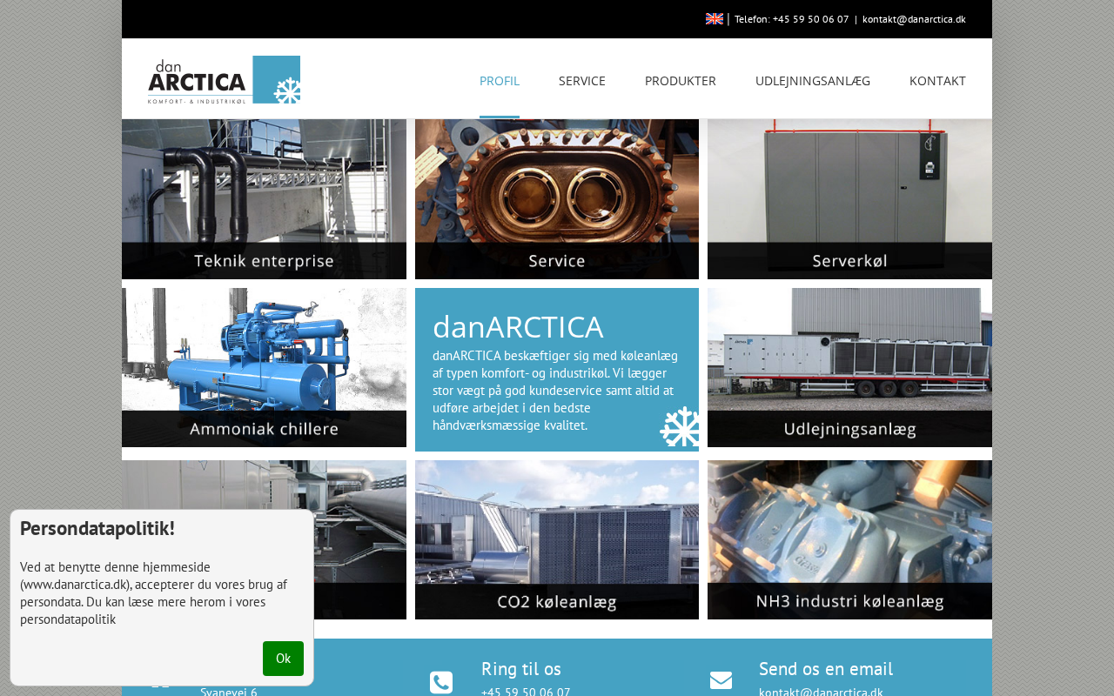
Task: Click the Telefon +45 59 50 06 07 text
Action: pyautogui.click(x=791, y=19)
